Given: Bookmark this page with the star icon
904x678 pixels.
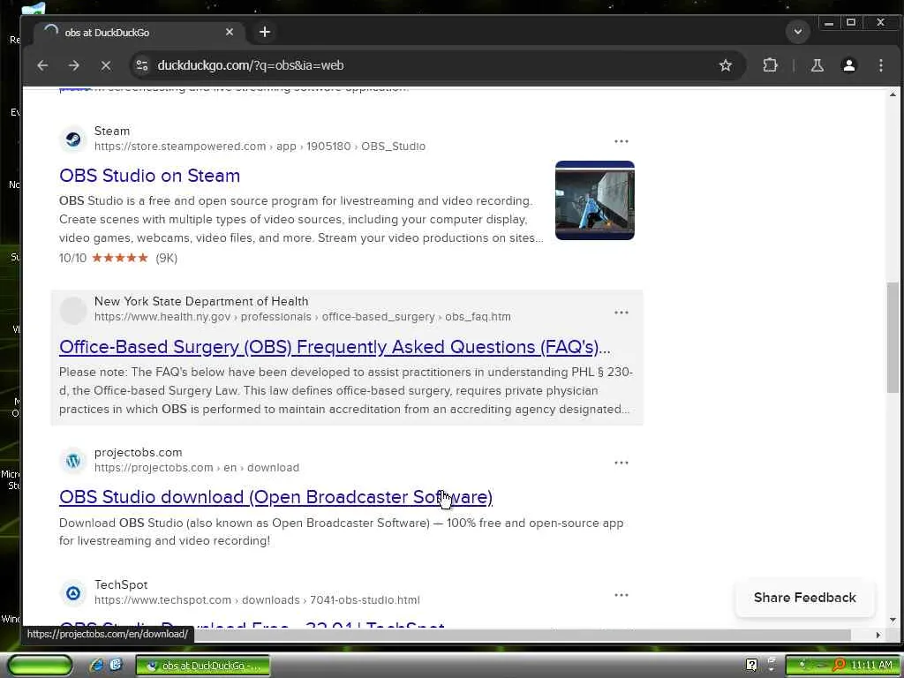Looking at the screenshot, I should tap(726, 65).
